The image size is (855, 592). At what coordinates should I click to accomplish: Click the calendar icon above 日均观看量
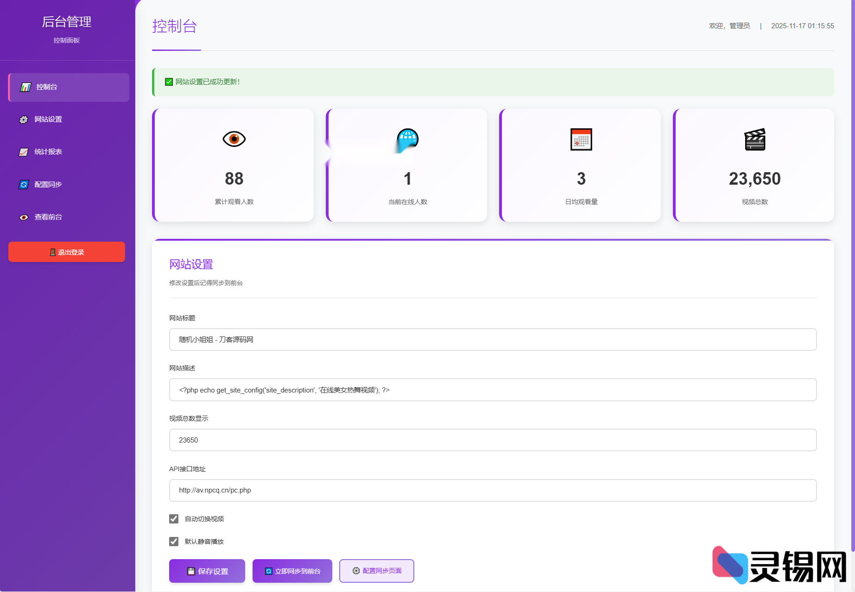point(581,139)
